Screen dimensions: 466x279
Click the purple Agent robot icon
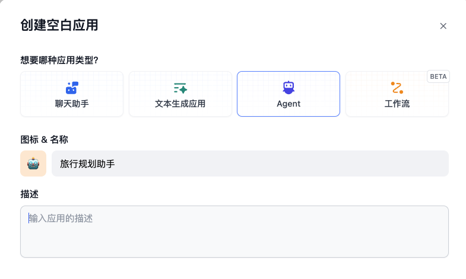click(x=289, y=88)
